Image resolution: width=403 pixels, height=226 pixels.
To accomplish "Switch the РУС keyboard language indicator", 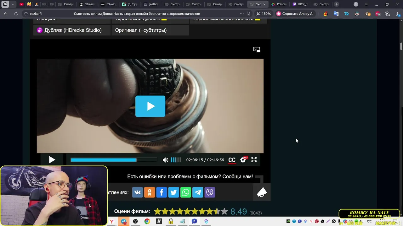I will 369,221.
